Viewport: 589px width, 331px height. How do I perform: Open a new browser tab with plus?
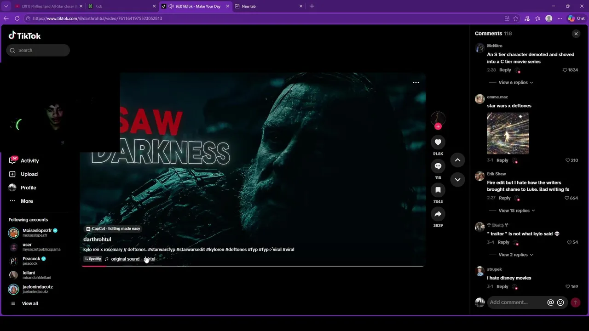312,6
